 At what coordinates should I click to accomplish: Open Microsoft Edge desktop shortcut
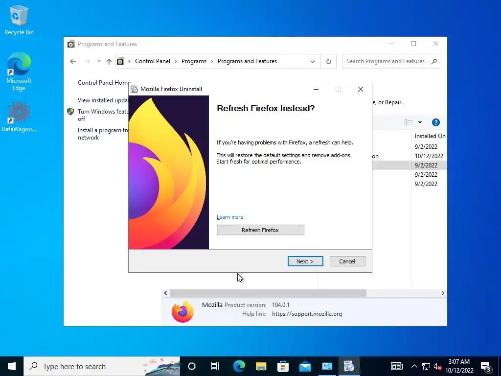pos(19,71)
